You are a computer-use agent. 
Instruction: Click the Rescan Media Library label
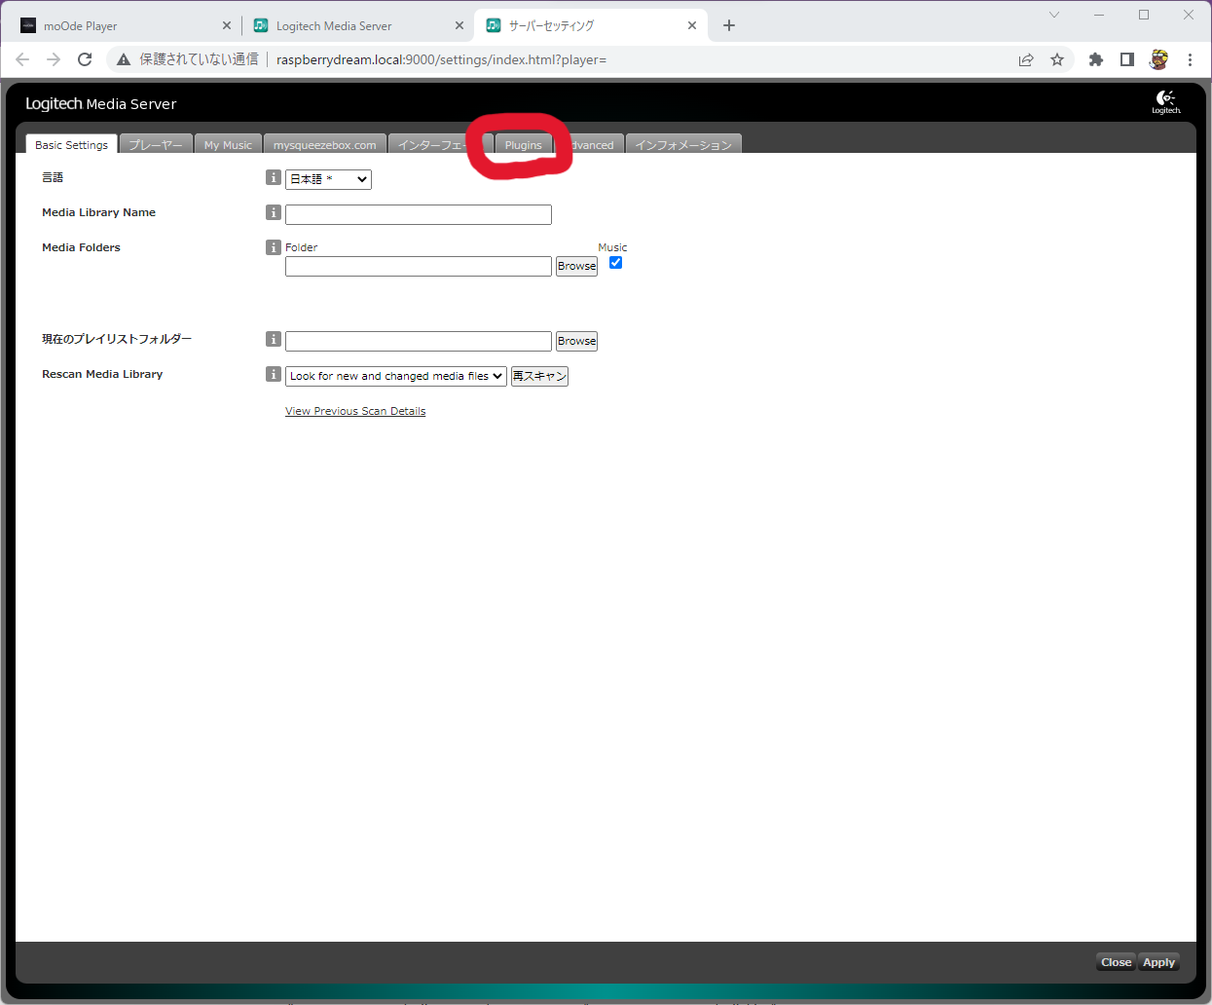[x=102, y=374]
